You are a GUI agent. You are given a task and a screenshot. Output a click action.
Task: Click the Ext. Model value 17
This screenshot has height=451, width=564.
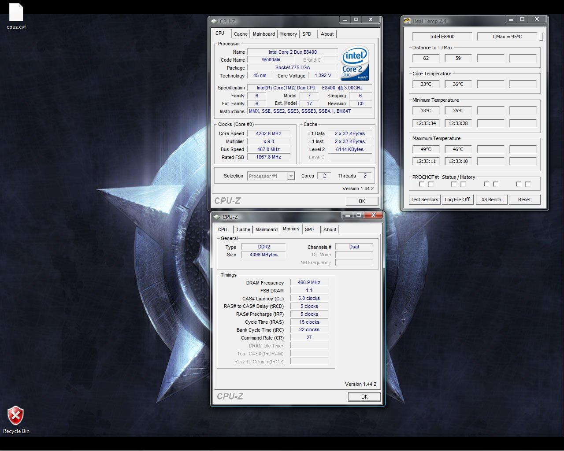309,104
